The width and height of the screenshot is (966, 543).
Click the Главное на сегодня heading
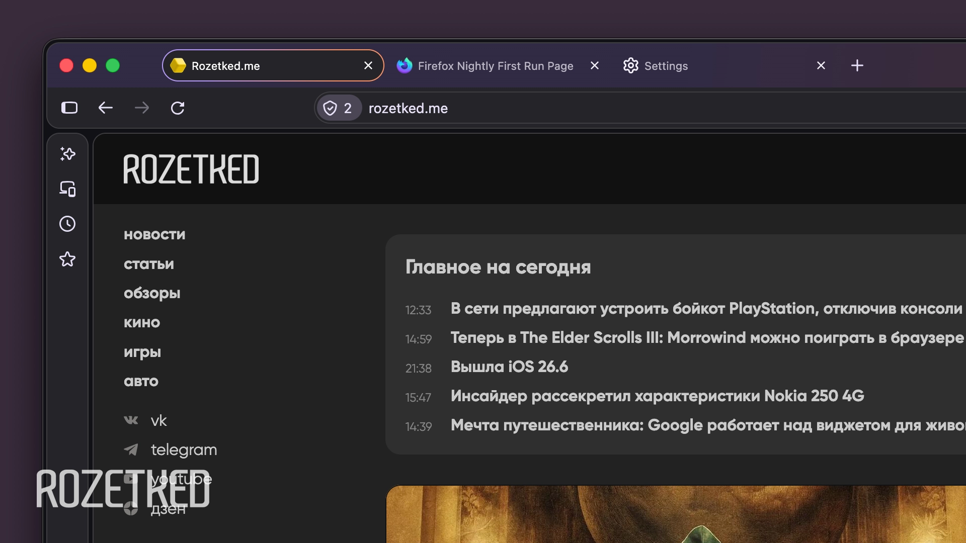(498, 267)
